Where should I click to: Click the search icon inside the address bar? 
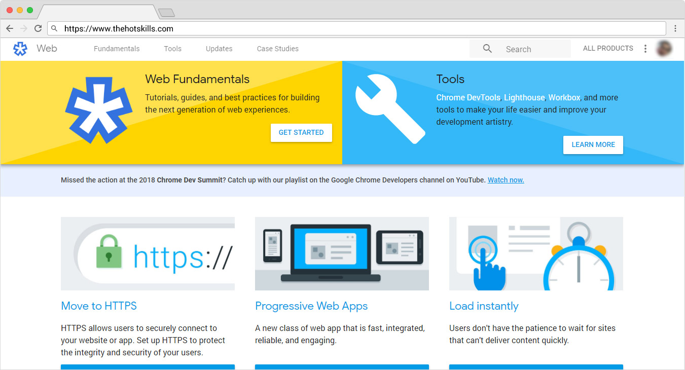55,29
